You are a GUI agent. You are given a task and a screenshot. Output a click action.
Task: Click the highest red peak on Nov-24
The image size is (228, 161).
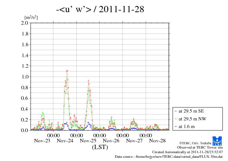67,71
